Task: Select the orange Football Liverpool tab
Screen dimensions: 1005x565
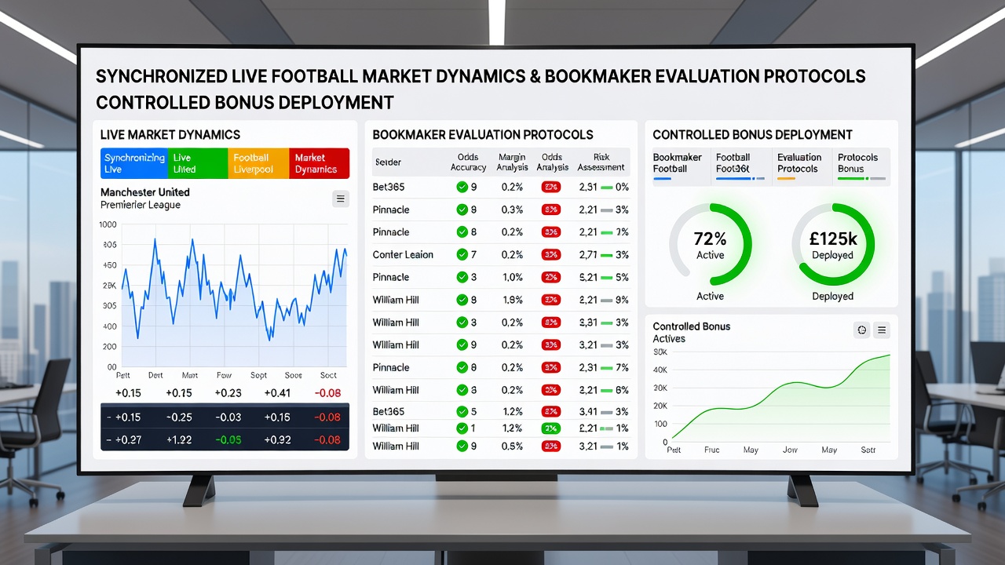Action: pyautogui.click(x=258, y=163)
